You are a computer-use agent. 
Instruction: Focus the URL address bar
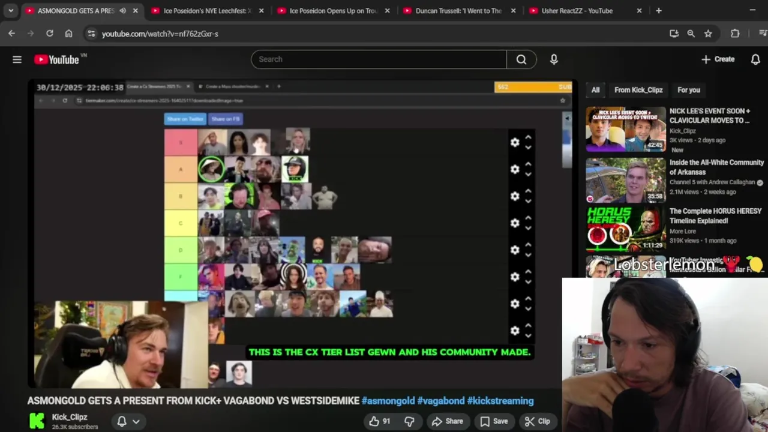pos(378,34)
